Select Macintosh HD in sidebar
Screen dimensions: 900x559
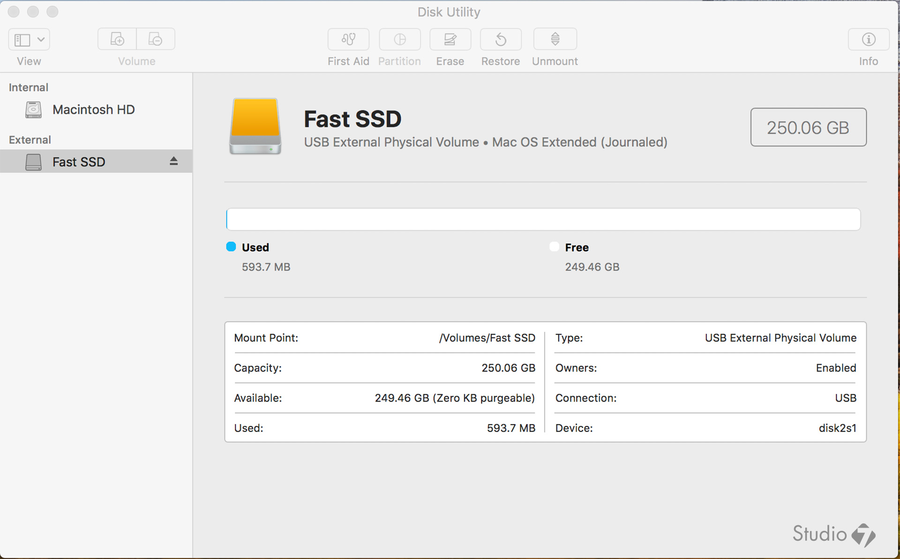[96, 110]
